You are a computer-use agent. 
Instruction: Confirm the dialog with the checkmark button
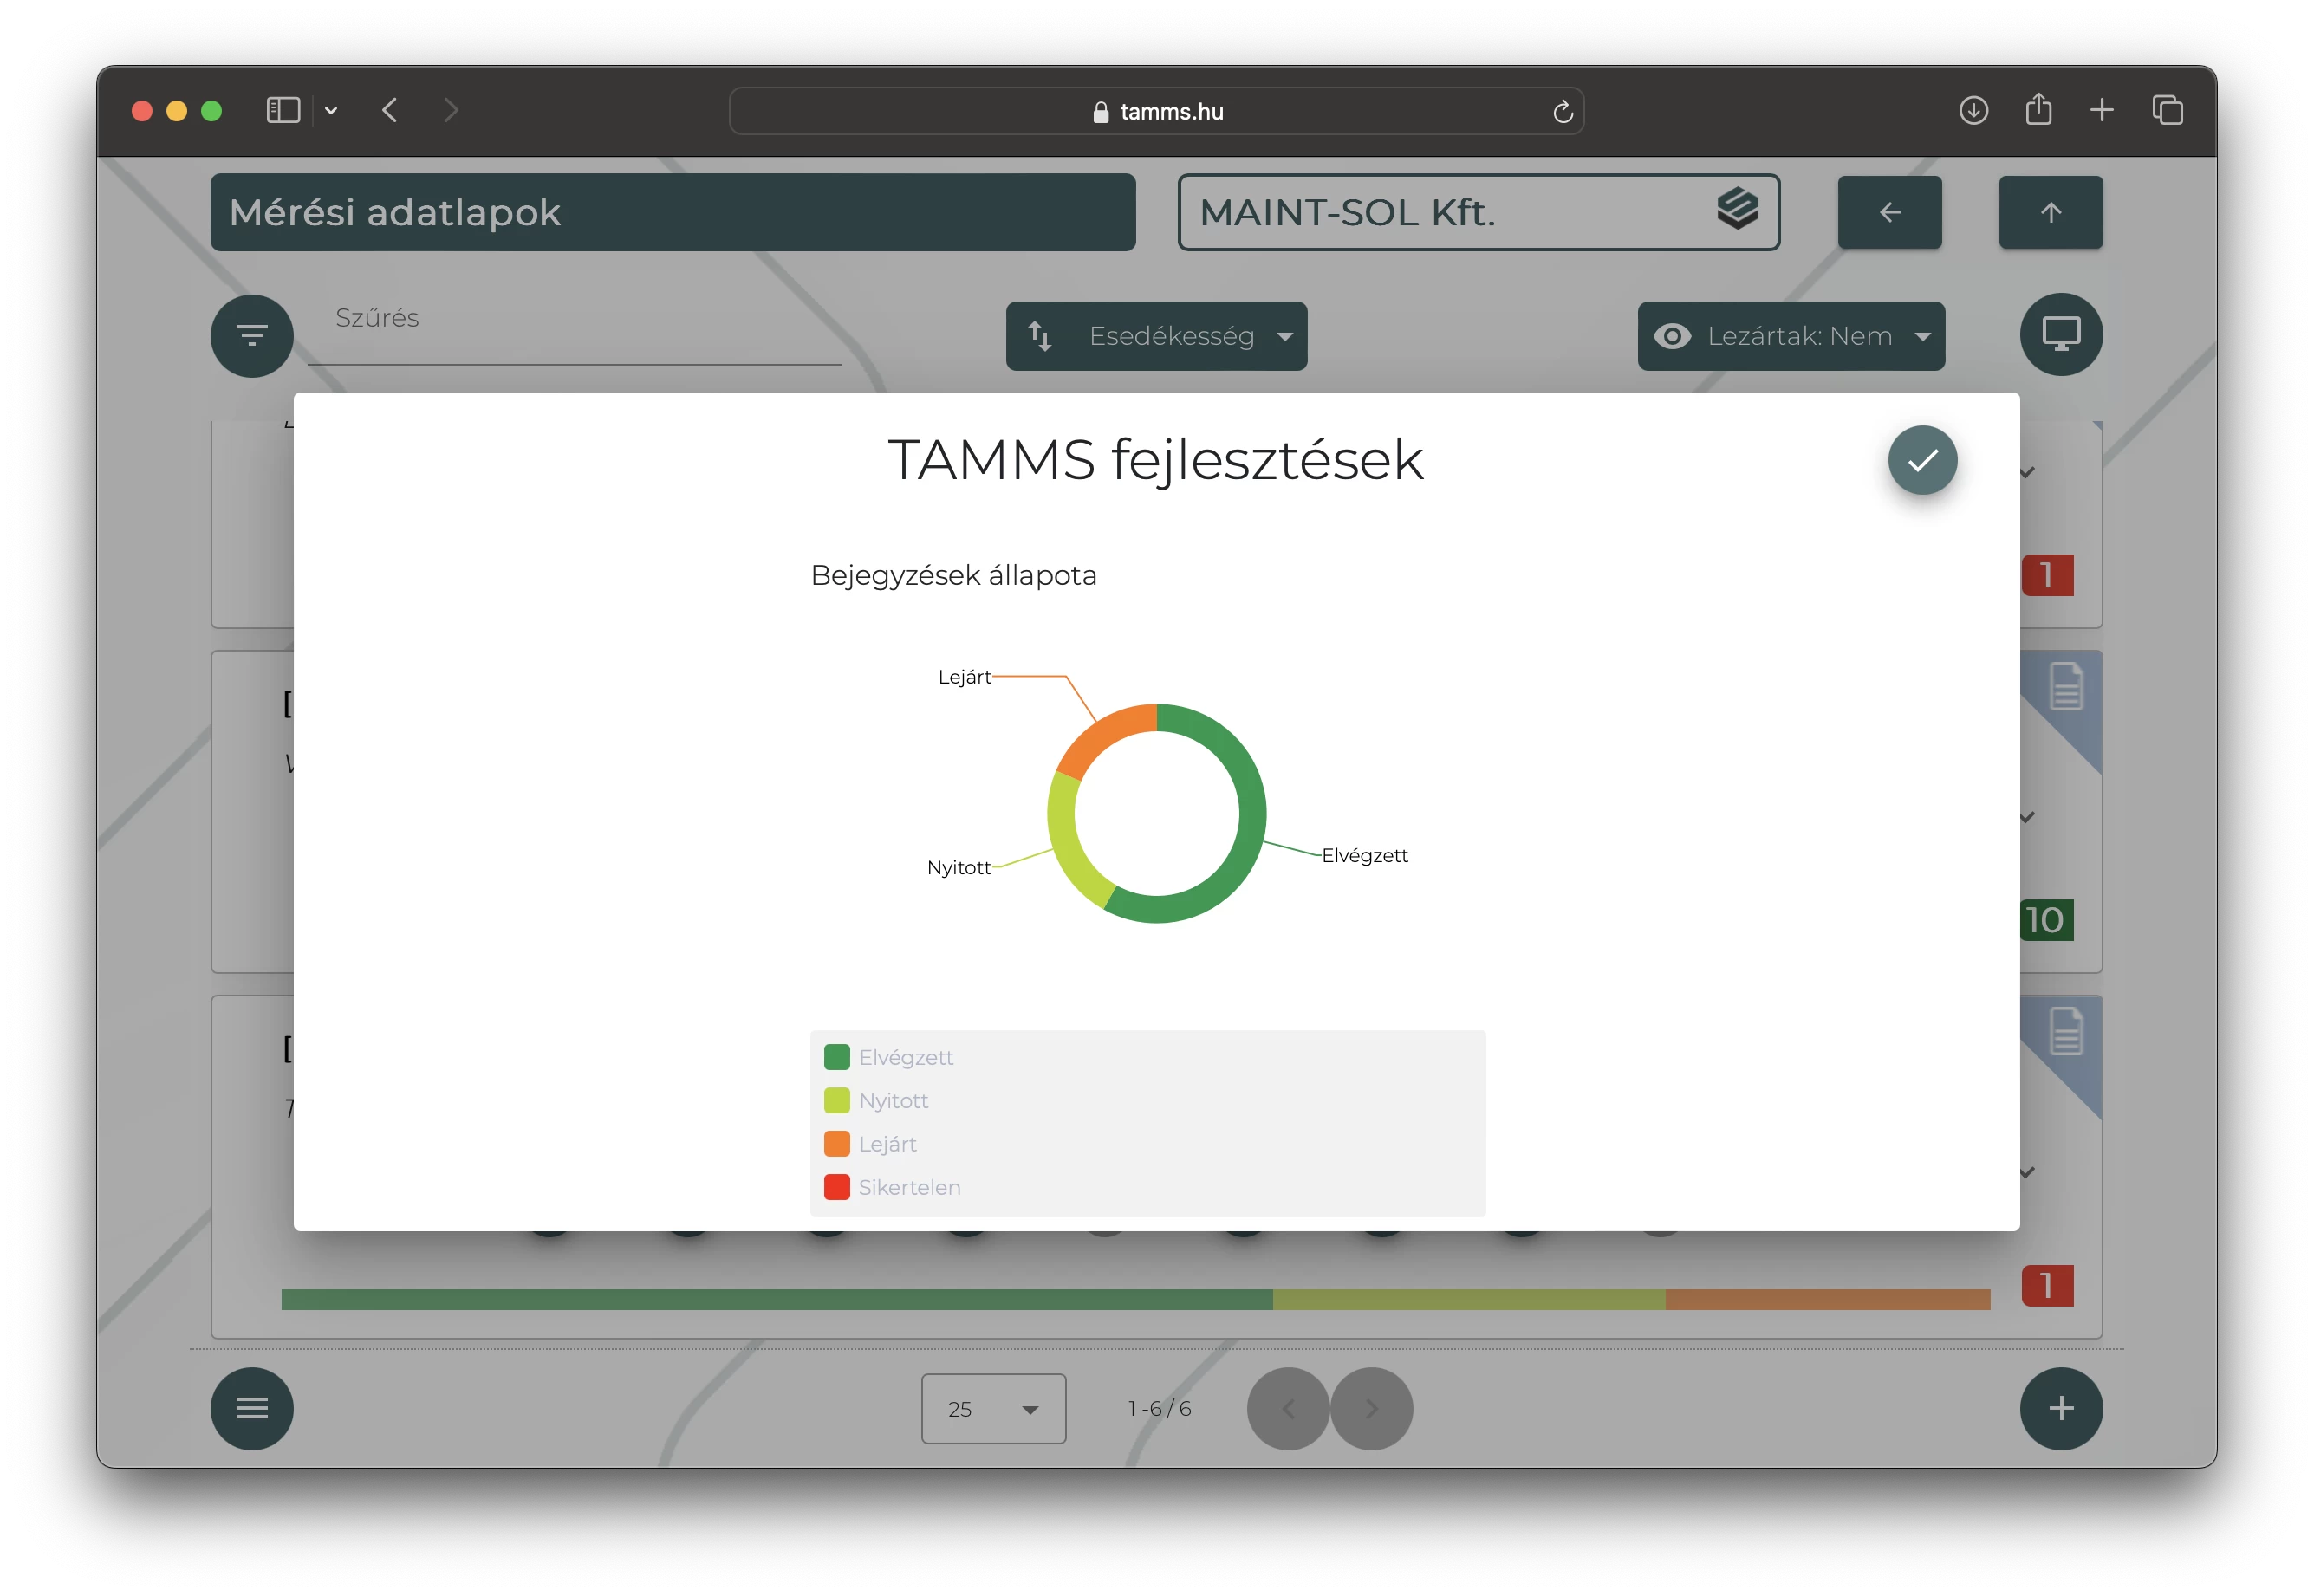pyautogui.click(x=1921, y=460)
